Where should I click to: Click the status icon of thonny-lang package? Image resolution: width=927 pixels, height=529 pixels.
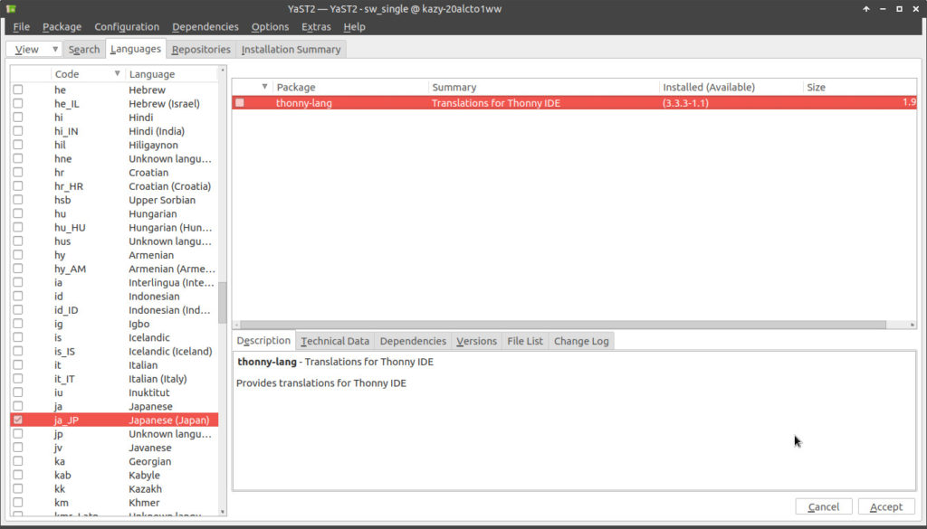tap(240, 103)
